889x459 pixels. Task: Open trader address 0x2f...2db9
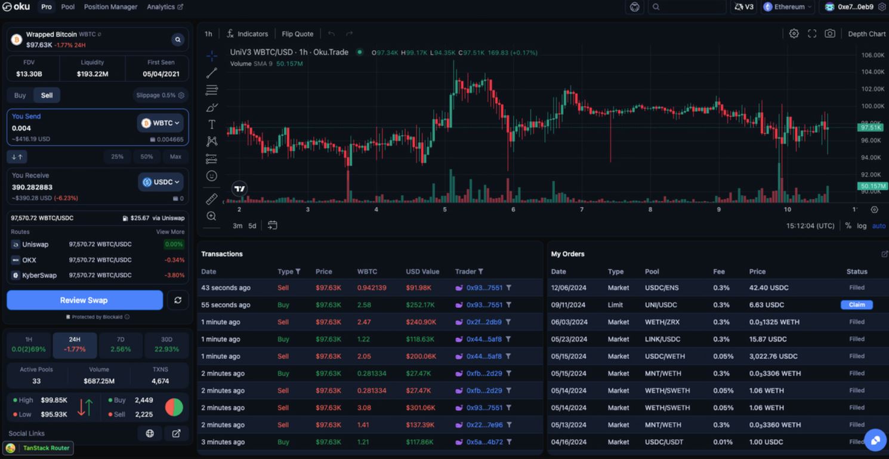pyautogui.click(x=484, y=322)
